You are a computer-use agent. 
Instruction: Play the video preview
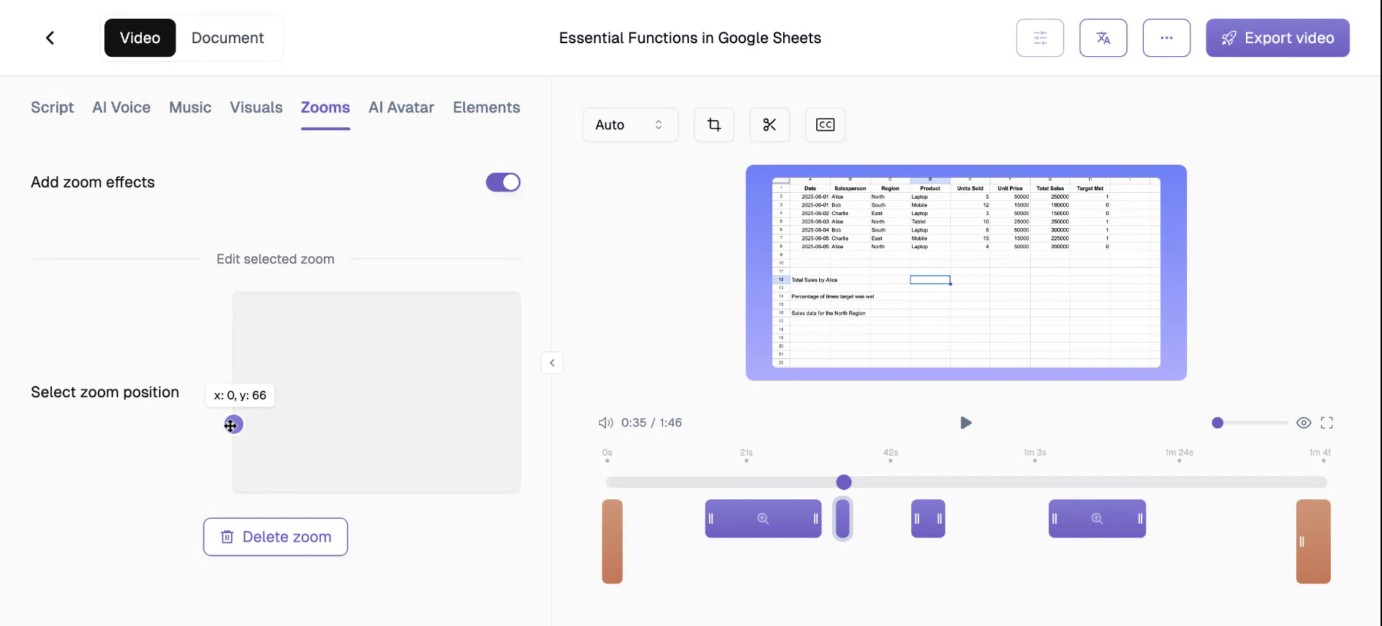click(x=966, y=423)
